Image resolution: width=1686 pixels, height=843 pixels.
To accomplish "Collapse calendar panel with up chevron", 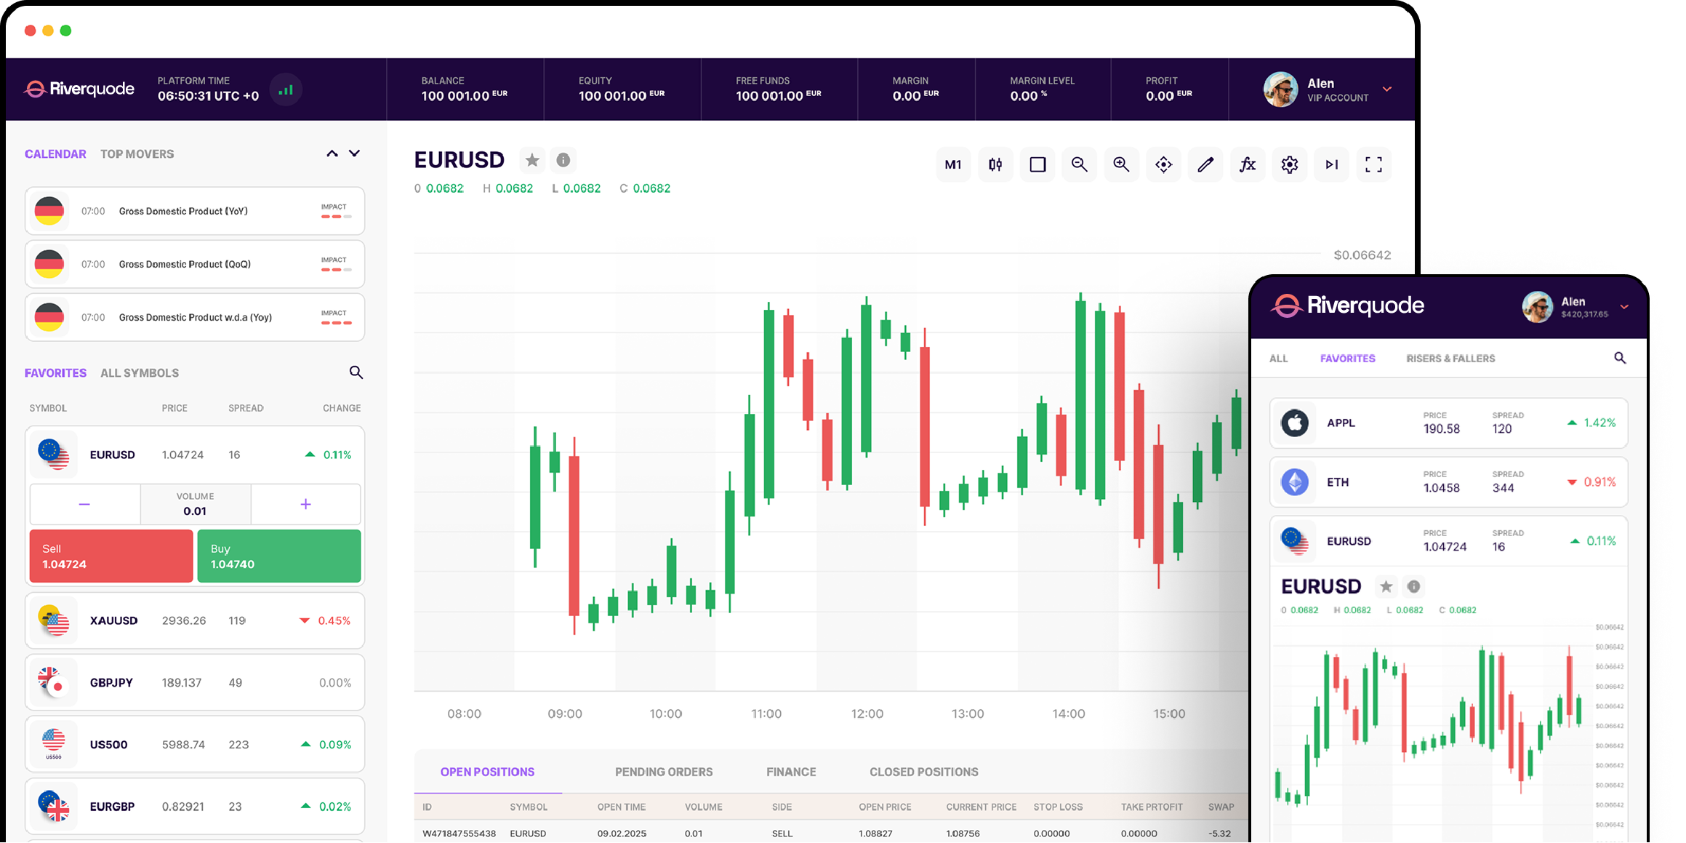I will pos(332,153).
